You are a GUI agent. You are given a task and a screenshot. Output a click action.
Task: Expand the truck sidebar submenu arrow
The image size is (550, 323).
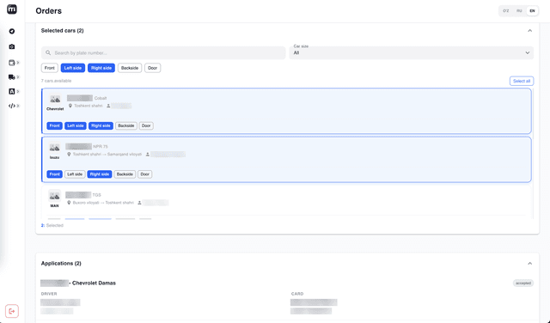pyautogui.click(x=18, y=77)
